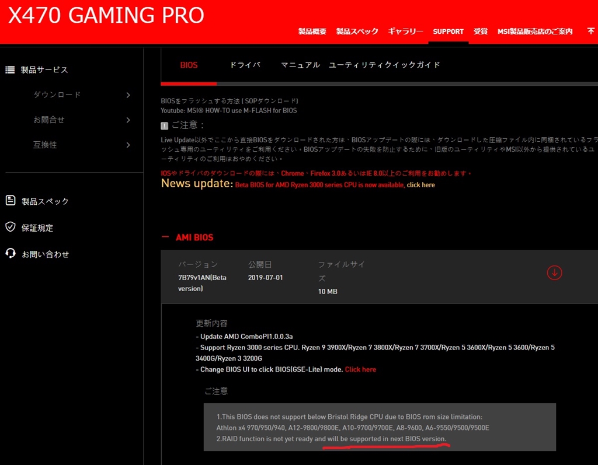Collapse the AMI BIOS section
This screenshot has width=598, height=465.
(165, 237)
